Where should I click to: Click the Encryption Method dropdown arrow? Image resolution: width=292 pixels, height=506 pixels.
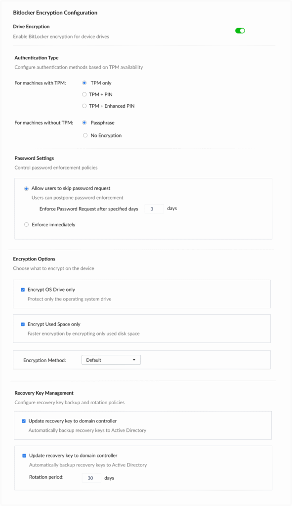point(134,360)
